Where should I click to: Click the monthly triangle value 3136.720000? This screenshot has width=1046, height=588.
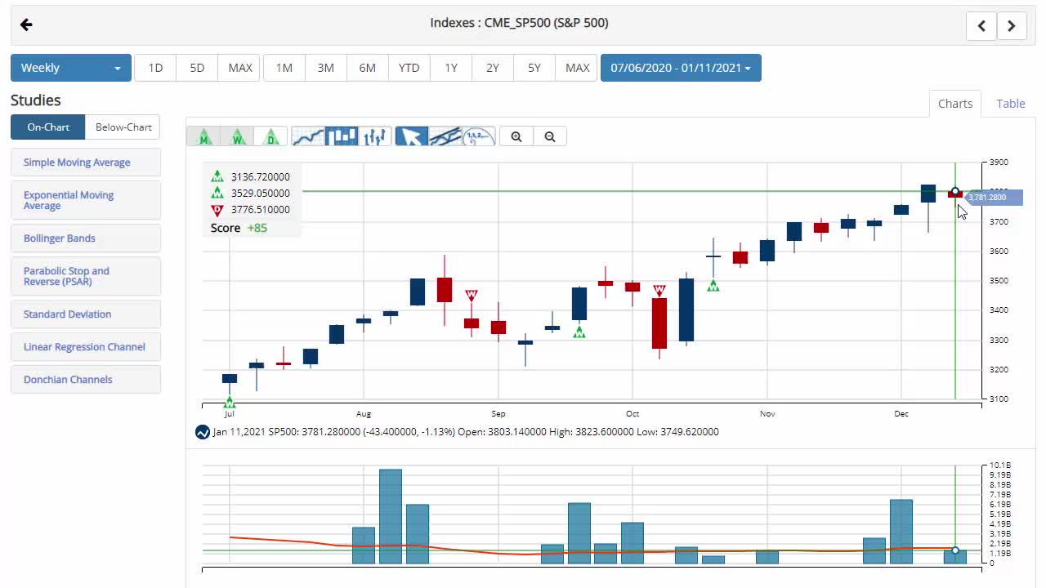[261, 176]
